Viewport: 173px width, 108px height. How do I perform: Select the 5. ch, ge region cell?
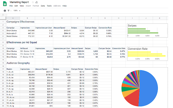pos(13,83)
